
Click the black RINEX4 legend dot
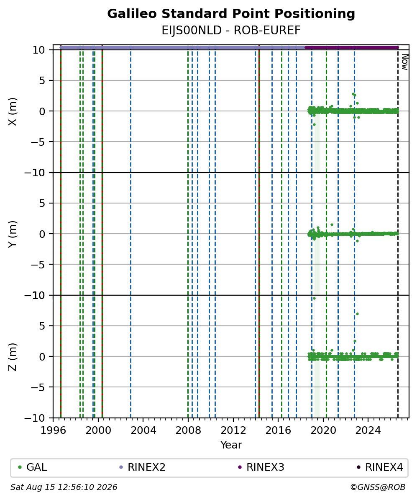(x=359, y=467)
